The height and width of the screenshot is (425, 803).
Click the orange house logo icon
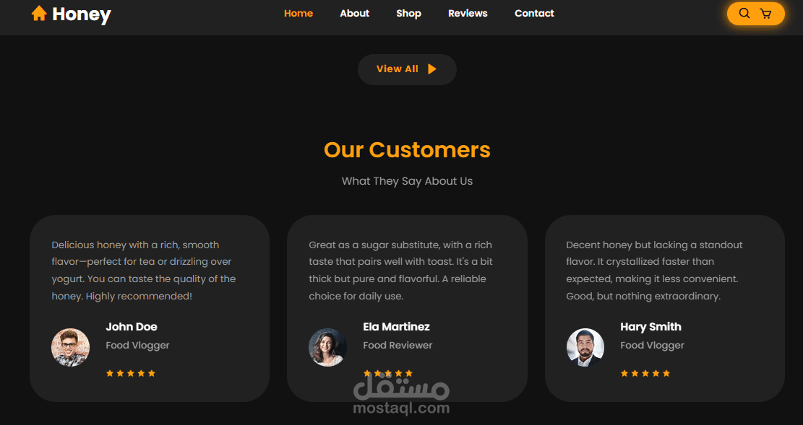click(39, 13)
